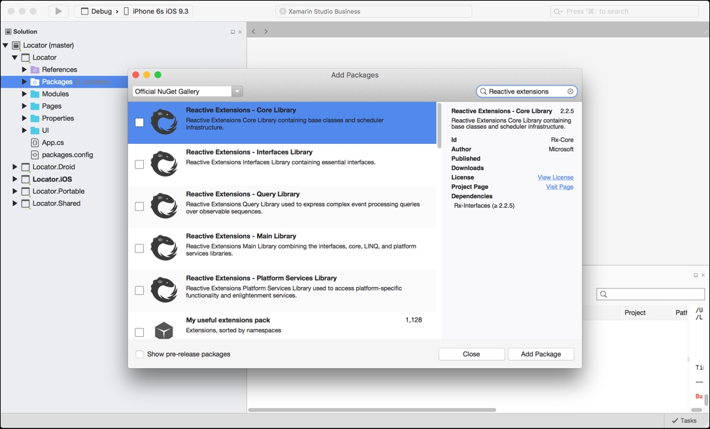Expand the Modules folder
Image resolution: width=710 pixels, height=429 pixels.
[x=24, y=94]
